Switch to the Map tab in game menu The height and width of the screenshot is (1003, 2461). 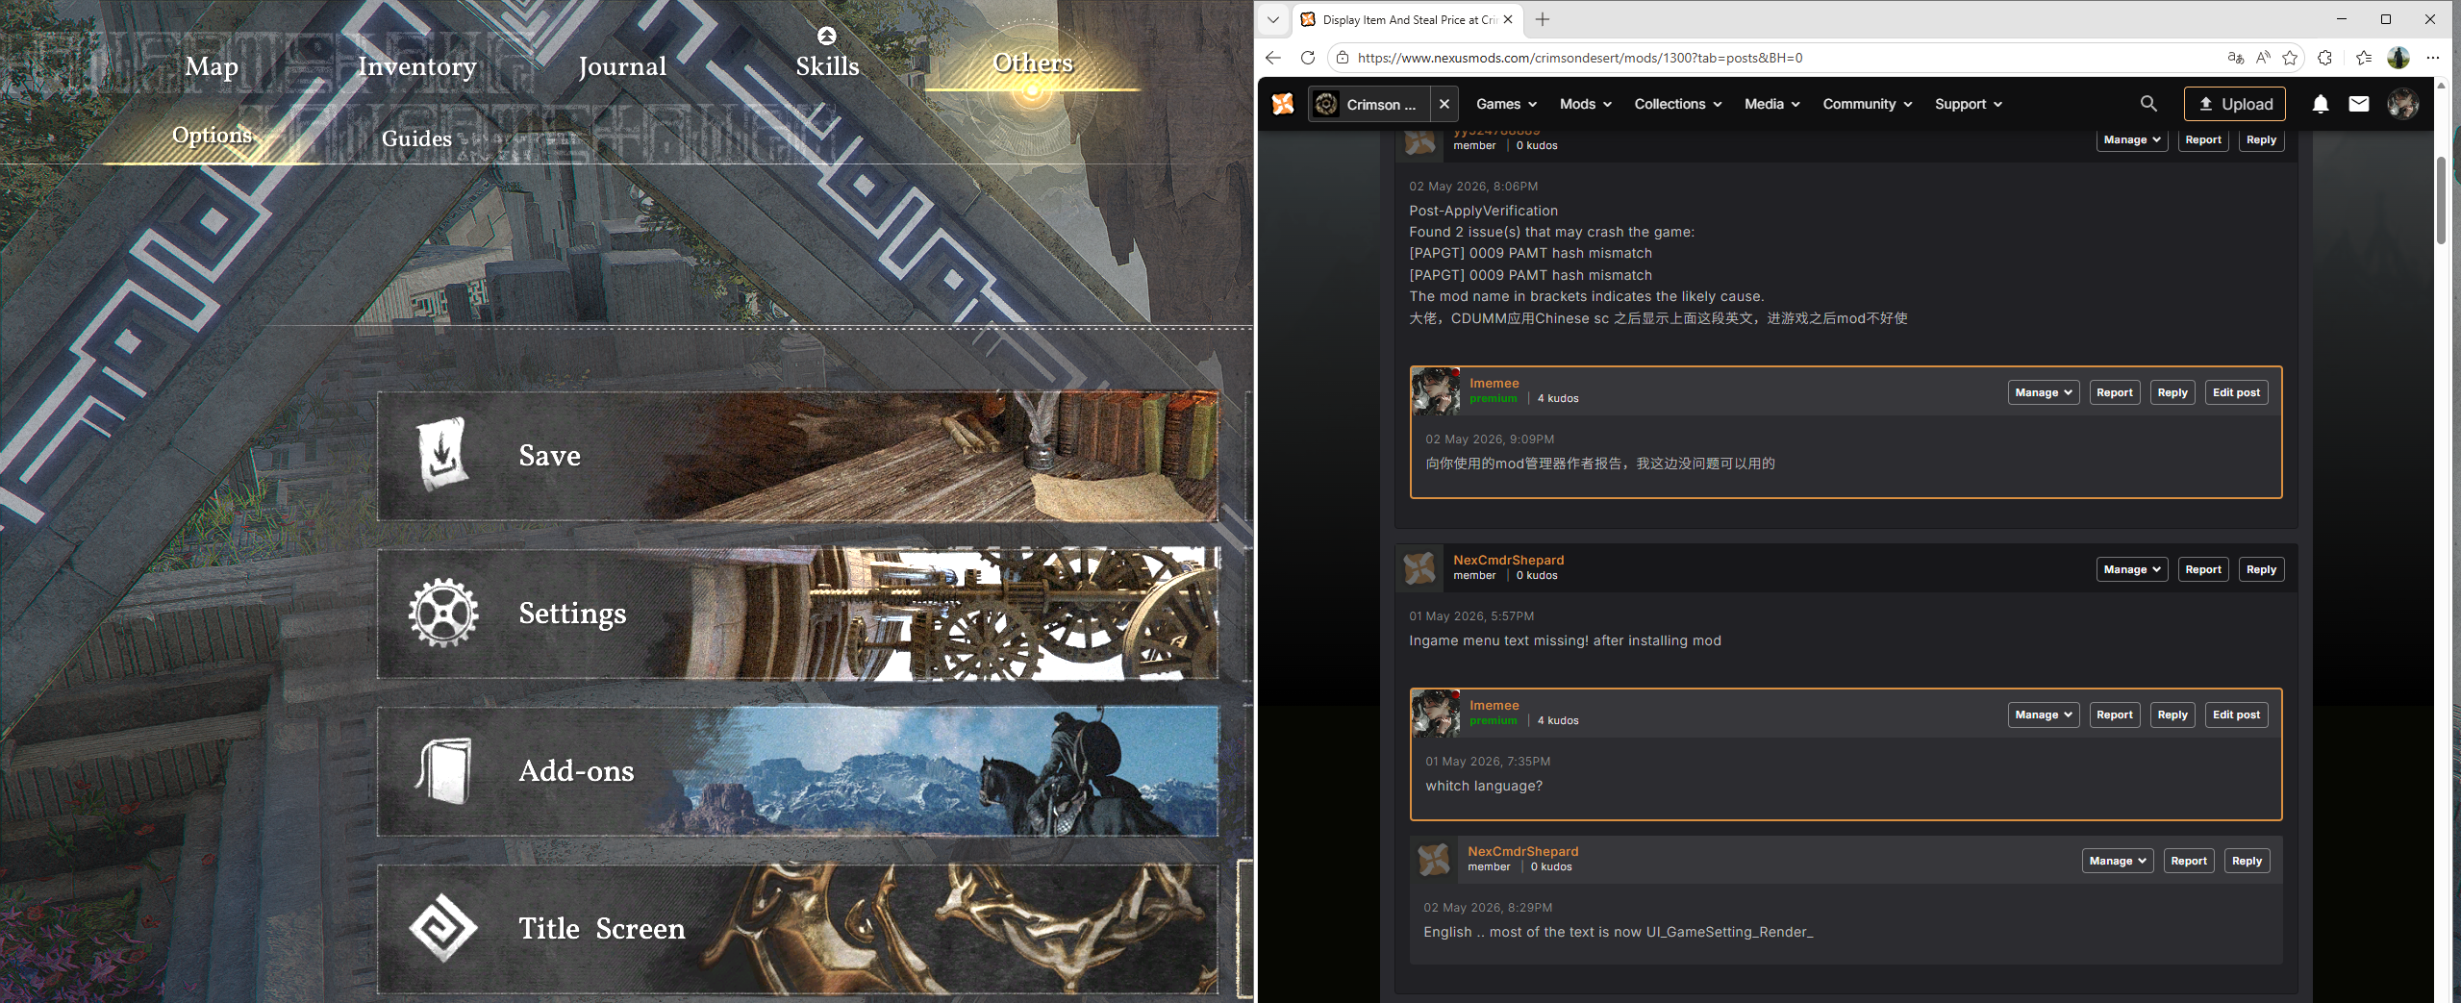pos(212,66)
